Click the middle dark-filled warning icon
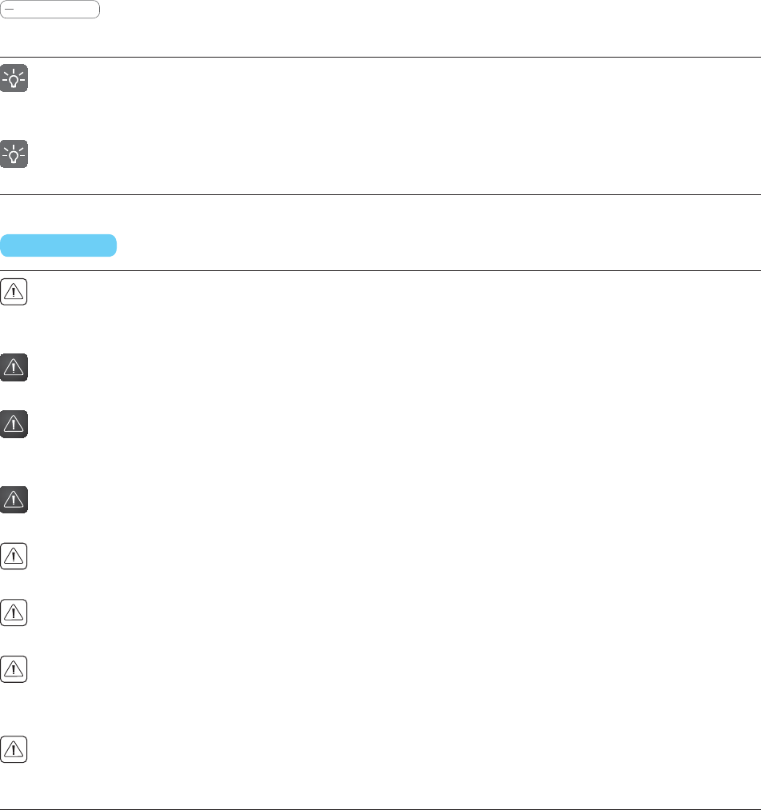The height and width of the screenshot is (810, 761). 14,424
